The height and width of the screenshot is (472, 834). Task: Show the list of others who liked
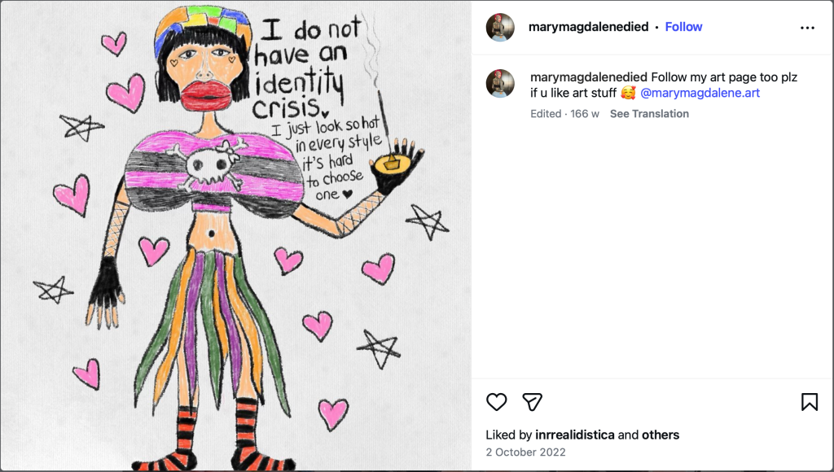(x=661, y=435)
